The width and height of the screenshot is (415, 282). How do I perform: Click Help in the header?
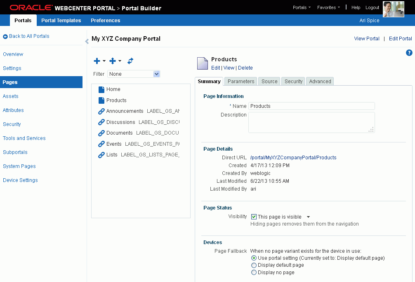pyautogui.click(x=356, y=8)
